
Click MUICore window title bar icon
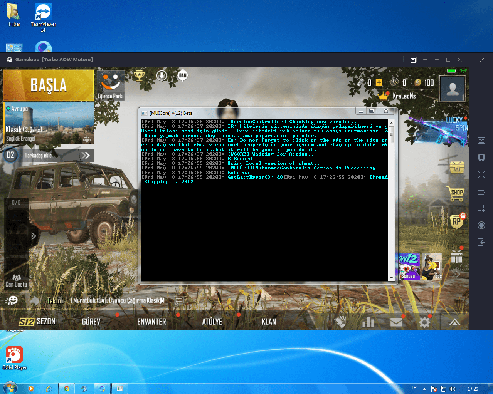tap(145, 113)
